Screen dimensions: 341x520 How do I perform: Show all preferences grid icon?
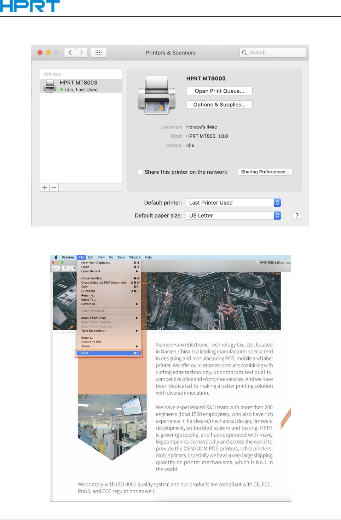click(x=98, y=53)
